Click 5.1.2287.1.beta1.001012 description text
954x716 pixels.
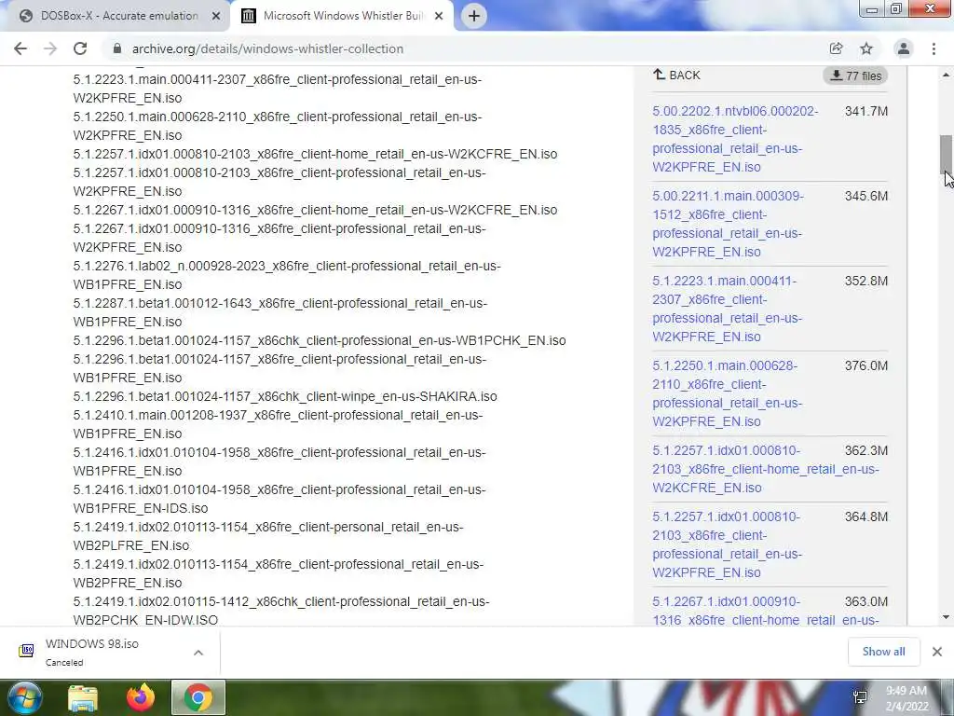tap(279, 312)
